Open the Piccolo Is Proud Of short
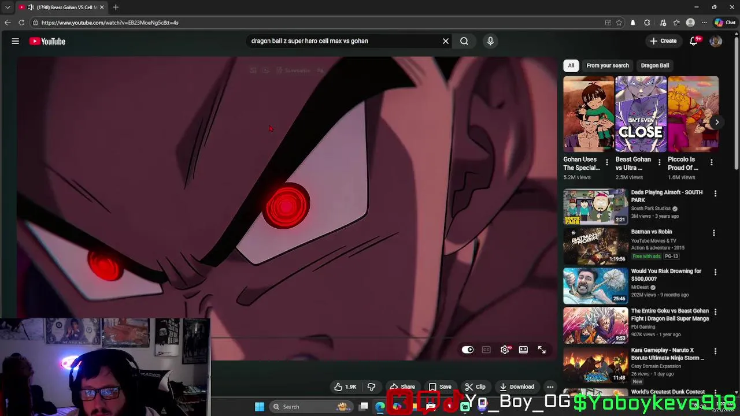The width and height of the screenshot is (740, 416). coord(693,114)
